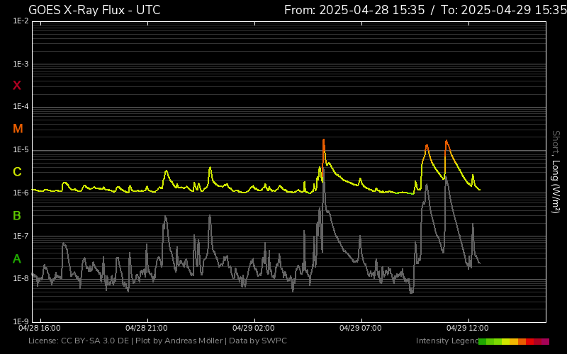Image resolution: width=567 pixels, height=354 pixels.
Task: Click the 04/29 02:00 time axis label
Action: click(254, 328)
